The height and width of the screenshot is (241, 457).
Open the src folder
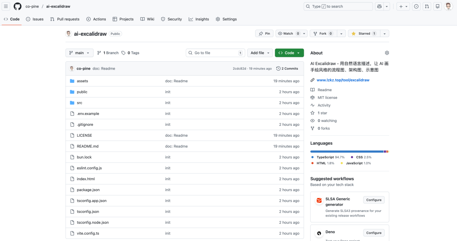click(x=79, y=103)
